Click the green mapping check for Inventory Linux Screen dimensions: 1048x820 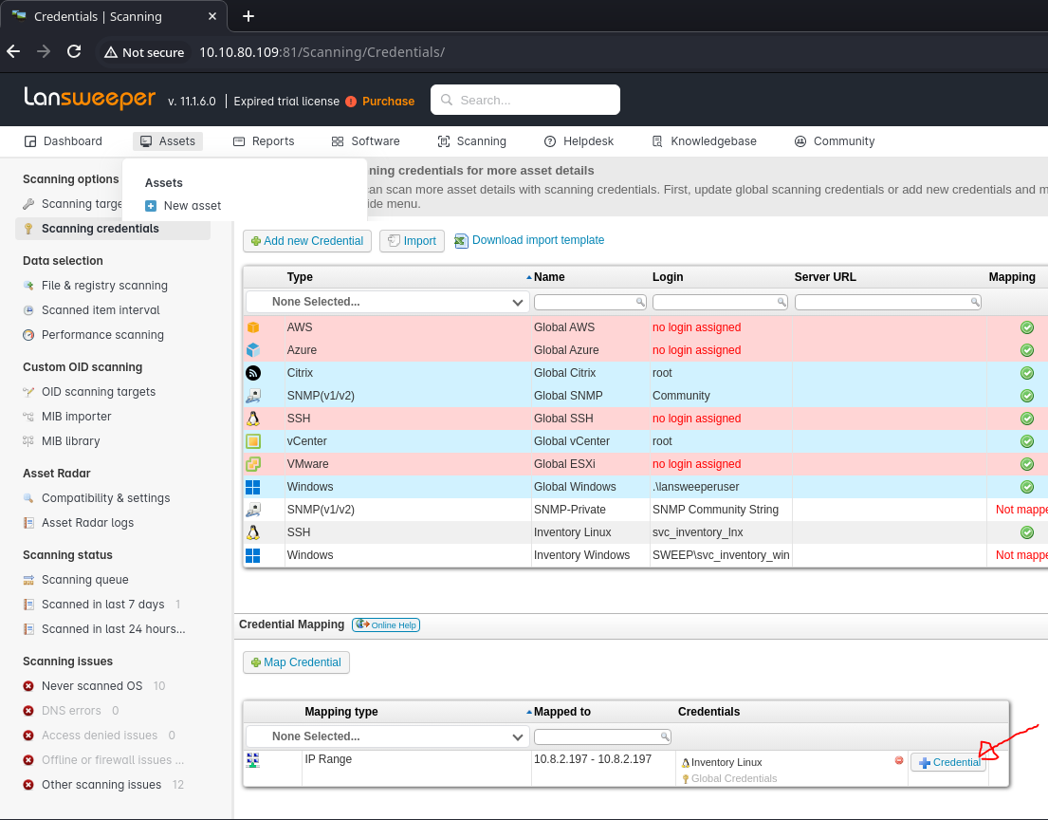(x=1026, y=531)
